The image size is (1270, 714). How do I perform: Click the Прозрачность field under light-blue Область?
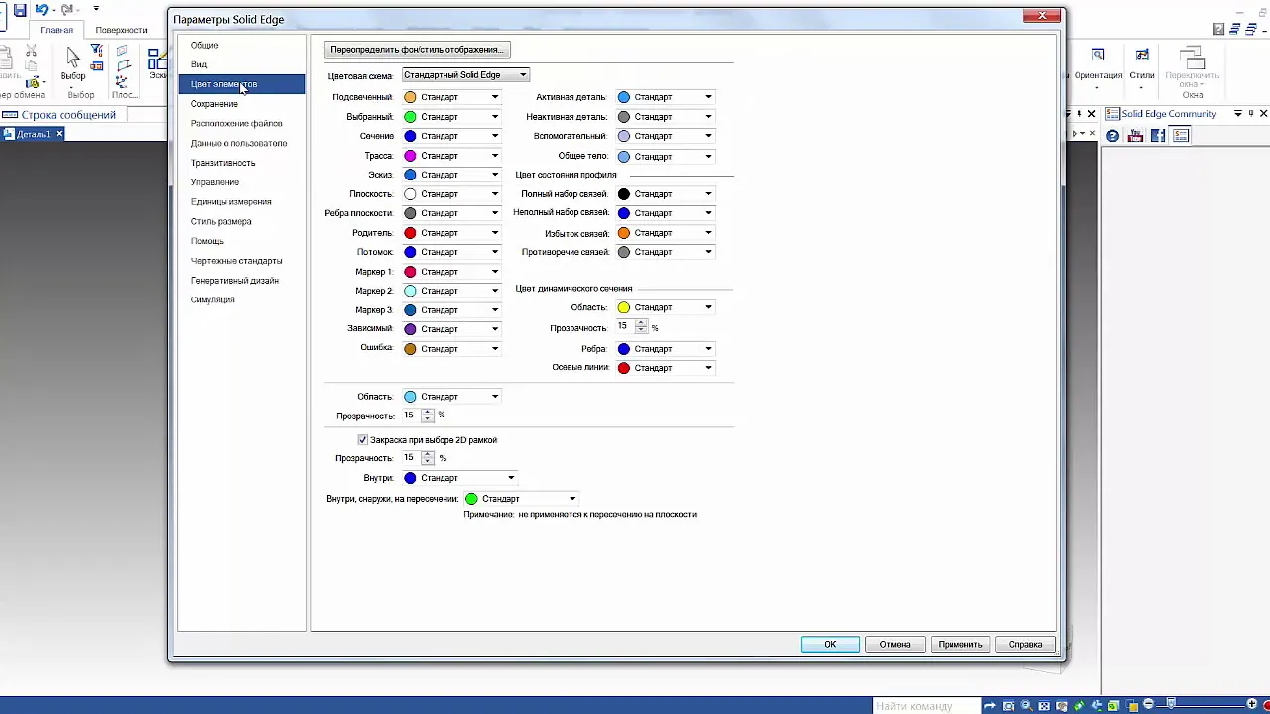(411, 416)
